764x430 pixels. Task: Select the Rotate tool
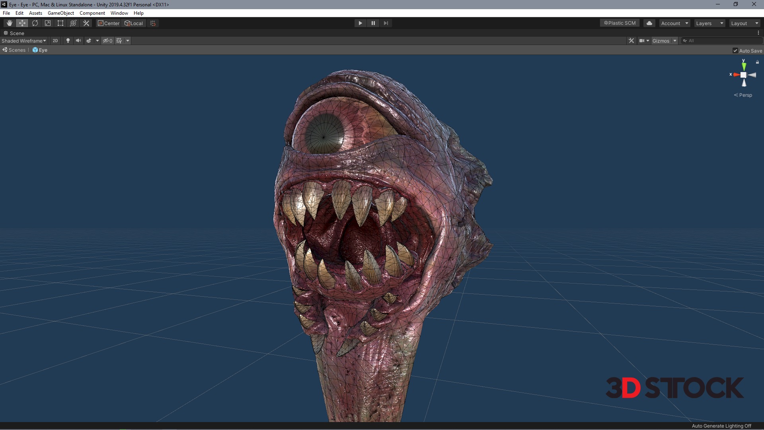(x=35, y=23)
